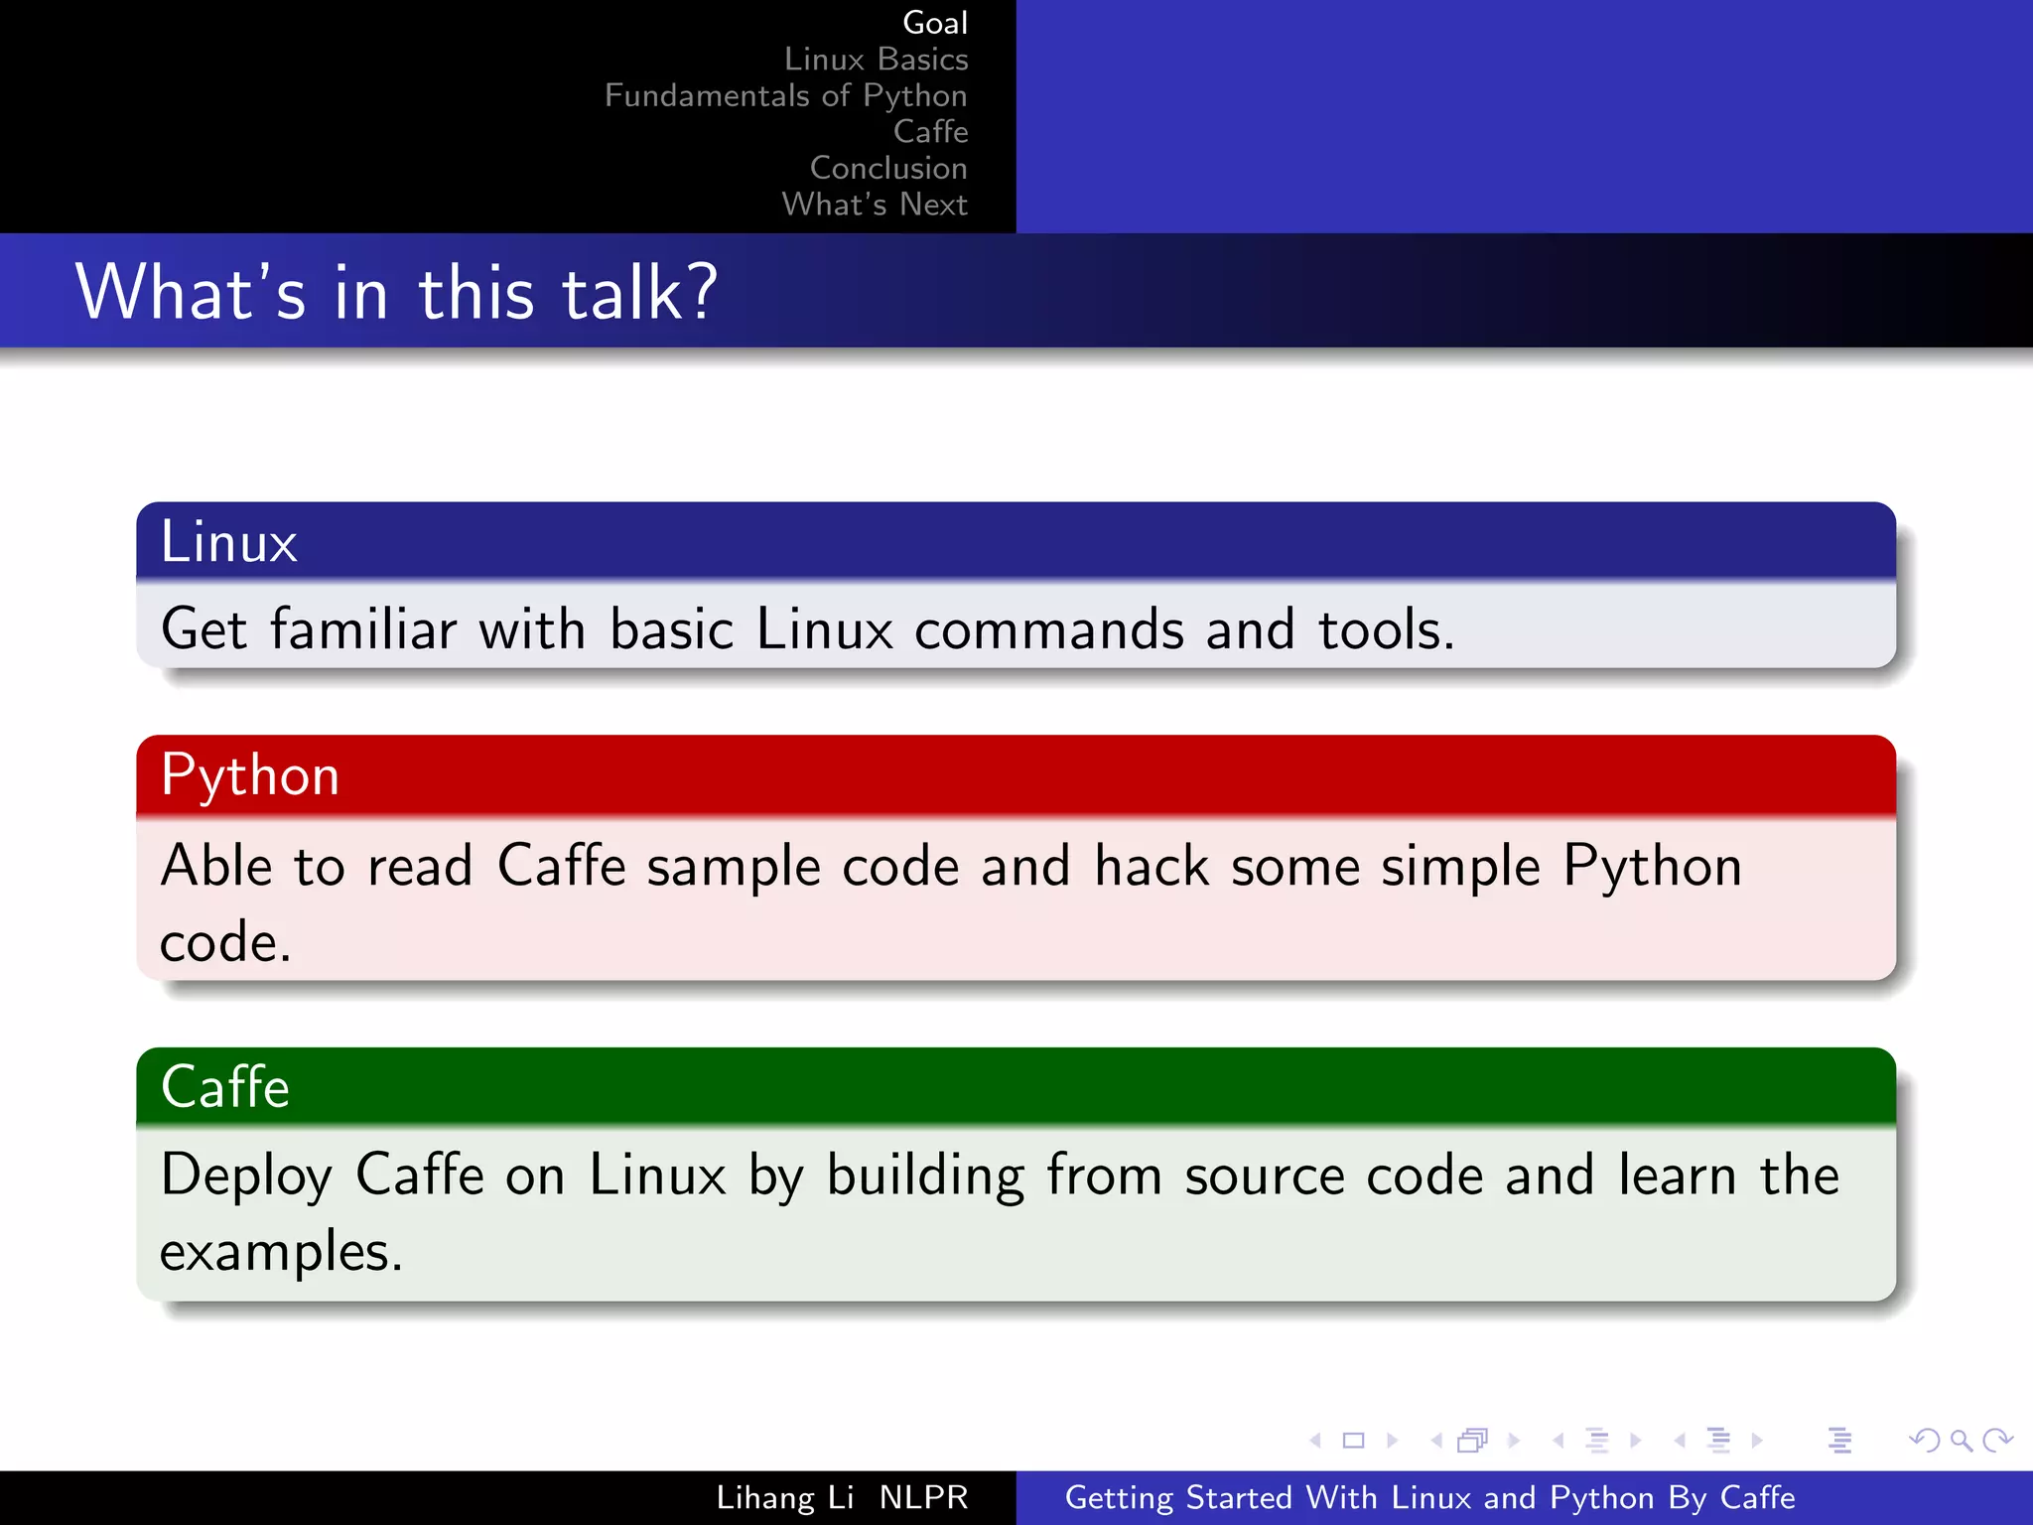The width and height of the screenshot is (2033, 1525).
Task: Select the green Caffe block header
Action: 1016,1086
